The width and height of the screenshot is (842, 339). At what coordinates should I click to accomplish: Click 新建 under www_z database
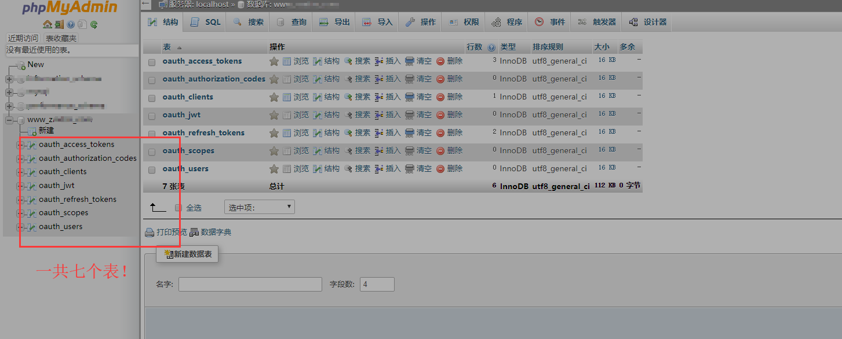(46, 131)
